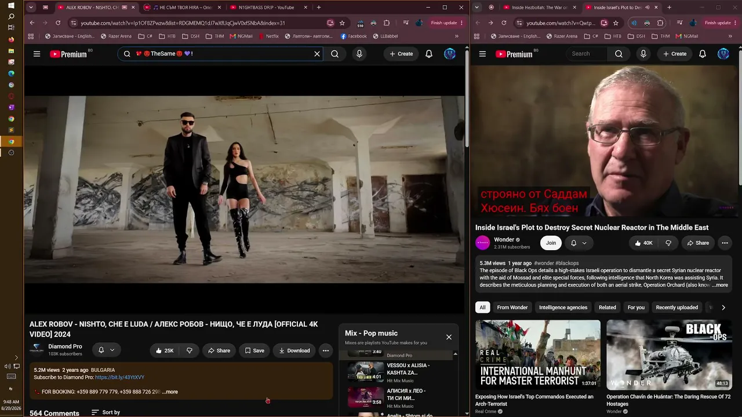Open more actions for the Wonder video
The height and width of the screenshot is (417, 742).
725,243
